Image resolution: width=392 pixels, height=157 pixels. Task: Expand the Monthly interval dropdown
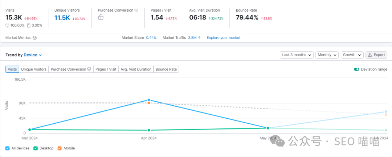coord(327,55)
